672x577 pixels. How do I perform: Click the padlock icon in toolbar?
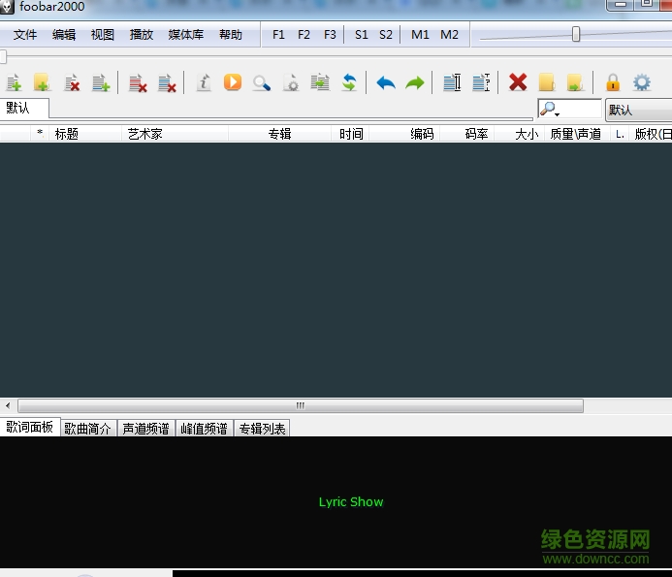[x=612, y=82]
